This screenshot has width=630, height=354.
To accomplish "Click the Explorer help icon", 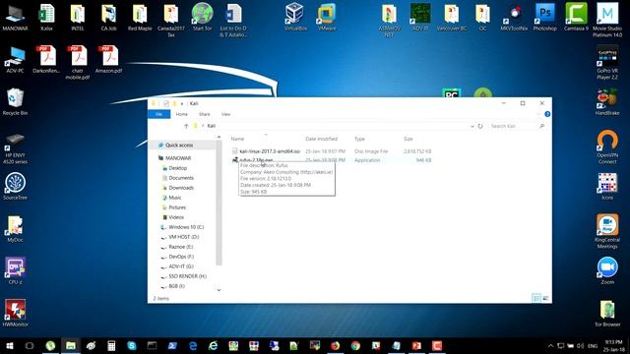I will (547, 114).
